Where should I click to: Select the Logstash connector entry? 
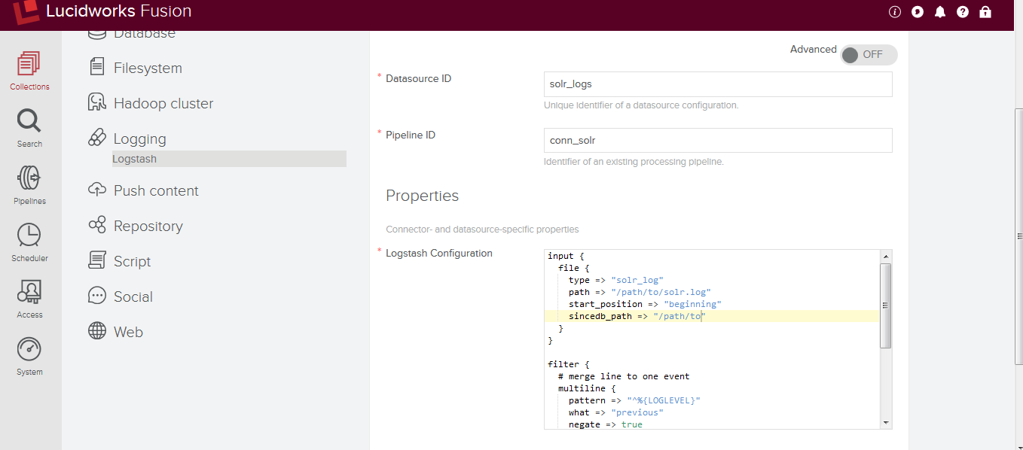229,159
